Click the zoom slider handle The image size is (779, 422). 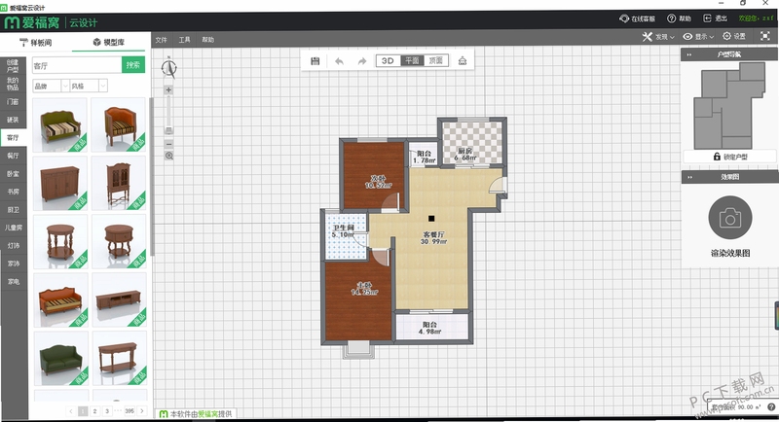[168, 130]
